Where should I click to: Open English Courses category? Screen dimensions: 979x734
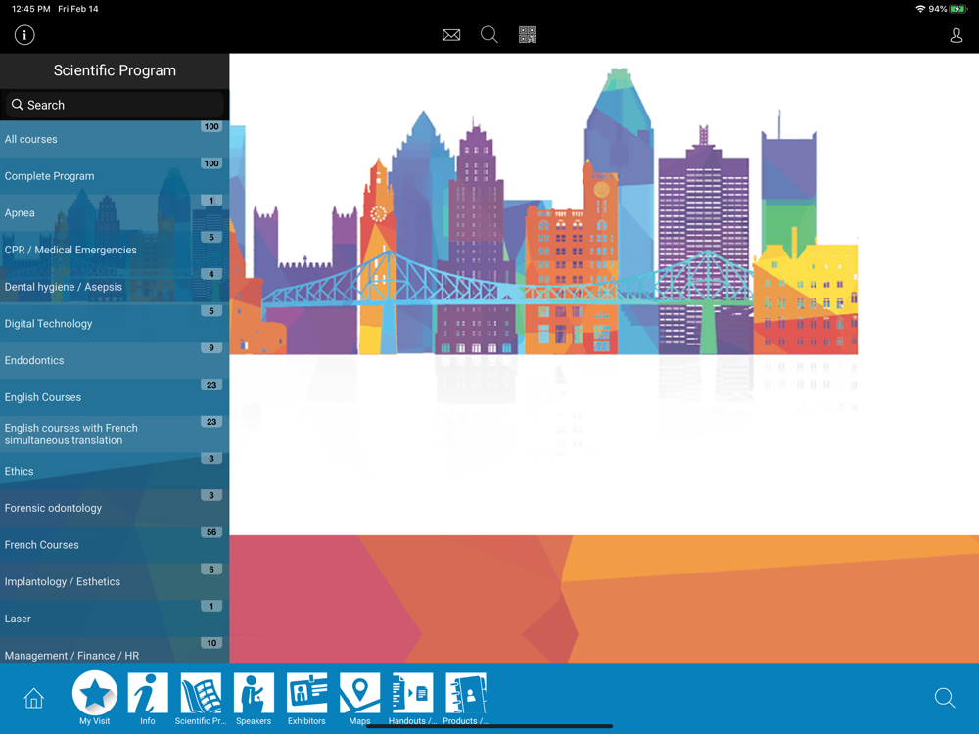click(115, 397)
